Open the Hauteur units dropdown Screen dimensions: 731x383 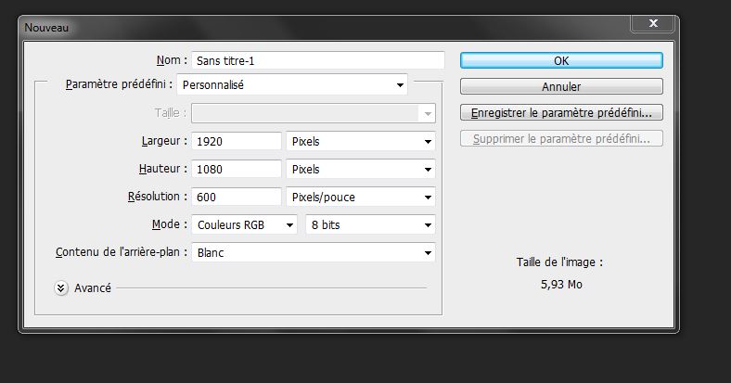click(x=360, y=170)
